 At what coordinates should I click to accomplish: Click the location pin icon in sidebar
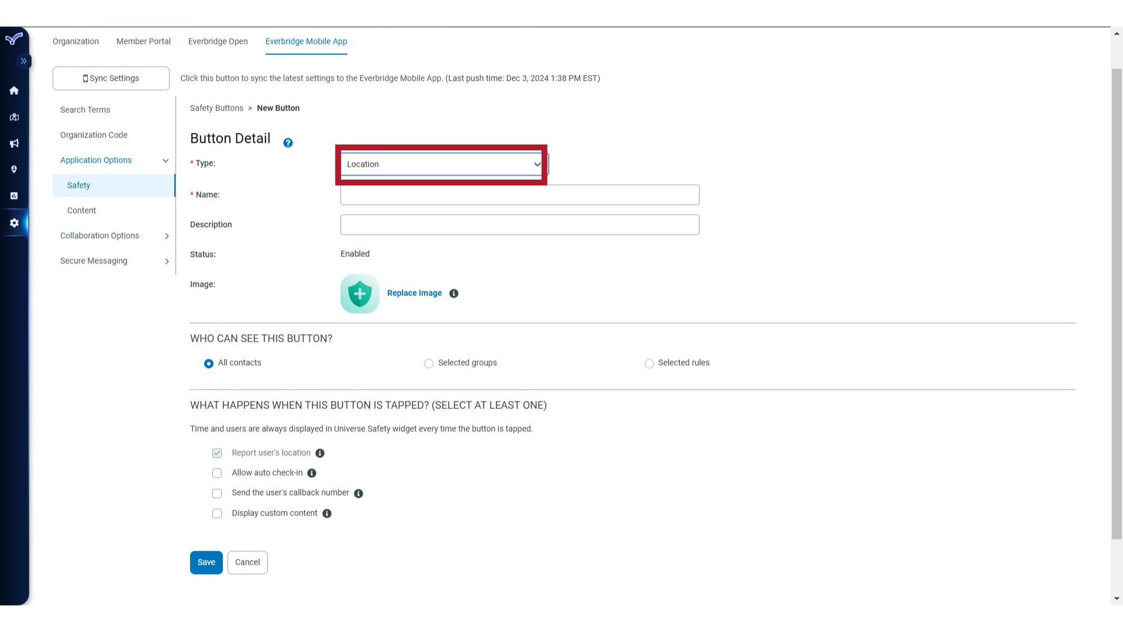click(14, 169)
